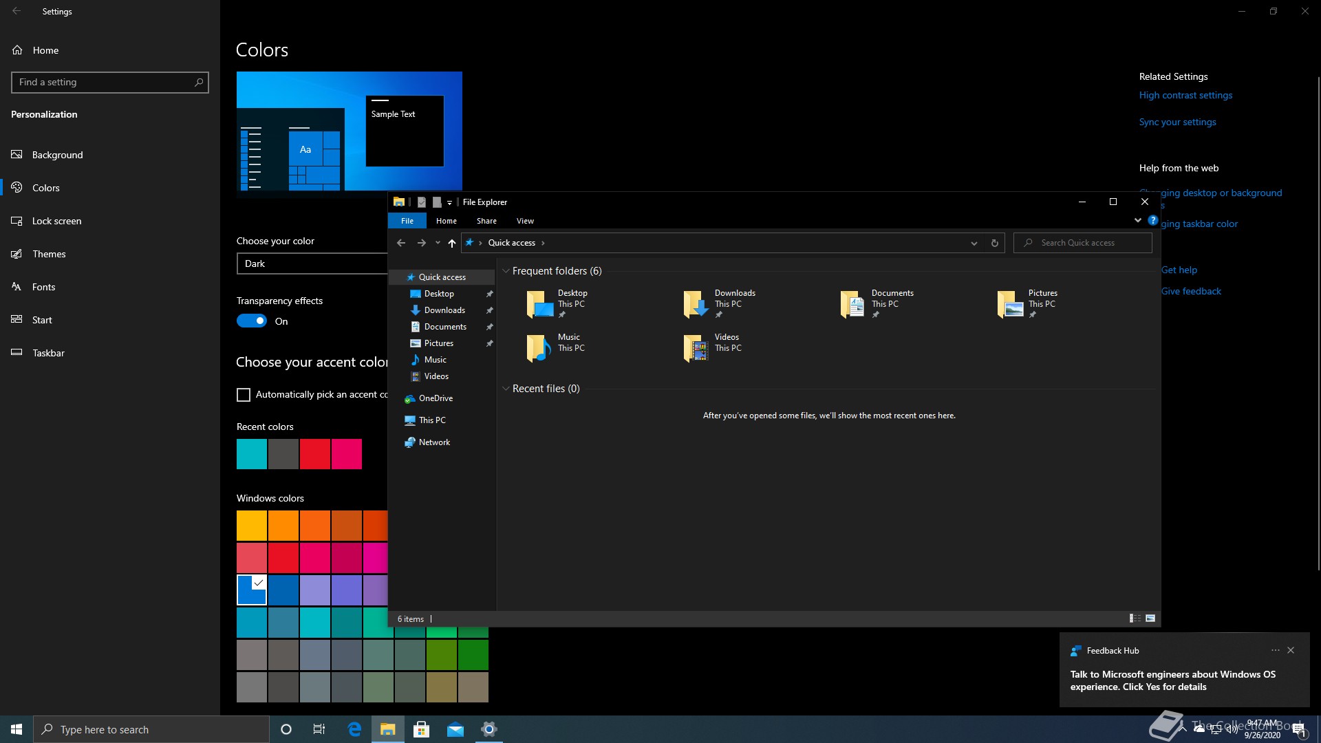Viewport: 1321px width, 743px height.
Task: Select the teal swatch in Recent colors
Action: pyautogui.click(x=252, y=454)
